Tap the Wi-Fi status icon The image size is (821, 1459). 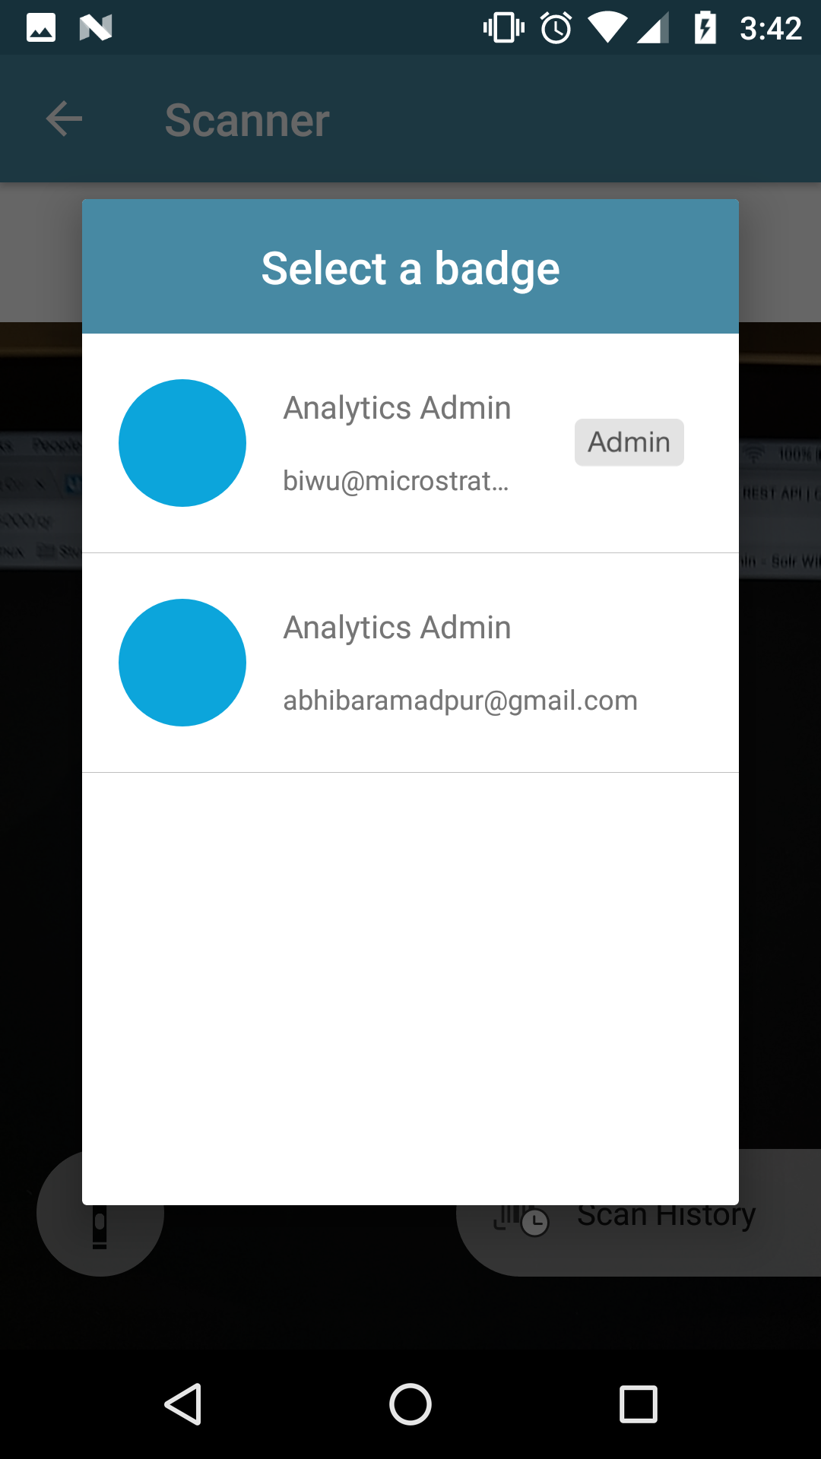[x=607, y=28]
